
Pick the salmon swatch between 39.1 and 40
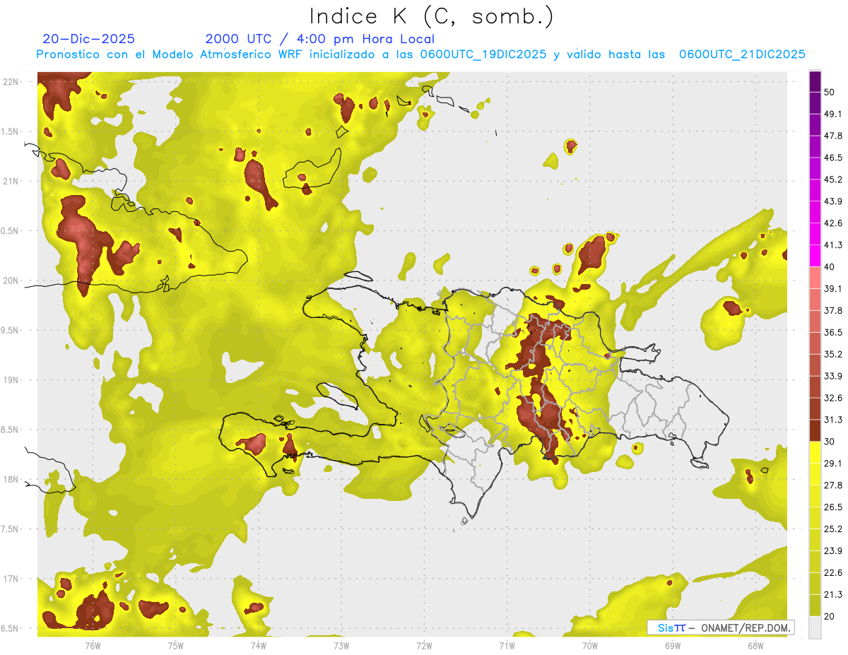pos(815,278)
